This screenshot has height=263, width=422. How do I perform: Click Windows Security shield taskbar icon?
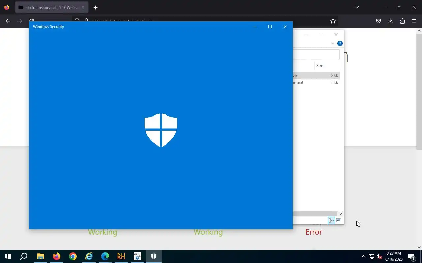click(x=153, y=256)
